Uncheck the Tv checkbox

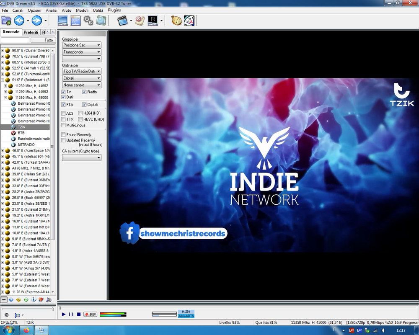point(63,92)
